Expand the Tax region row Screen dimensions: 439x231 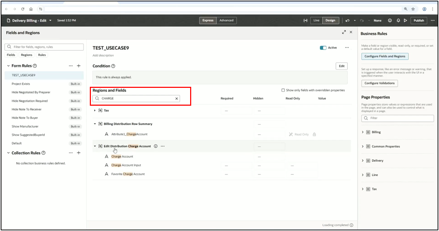click(95, 111)
